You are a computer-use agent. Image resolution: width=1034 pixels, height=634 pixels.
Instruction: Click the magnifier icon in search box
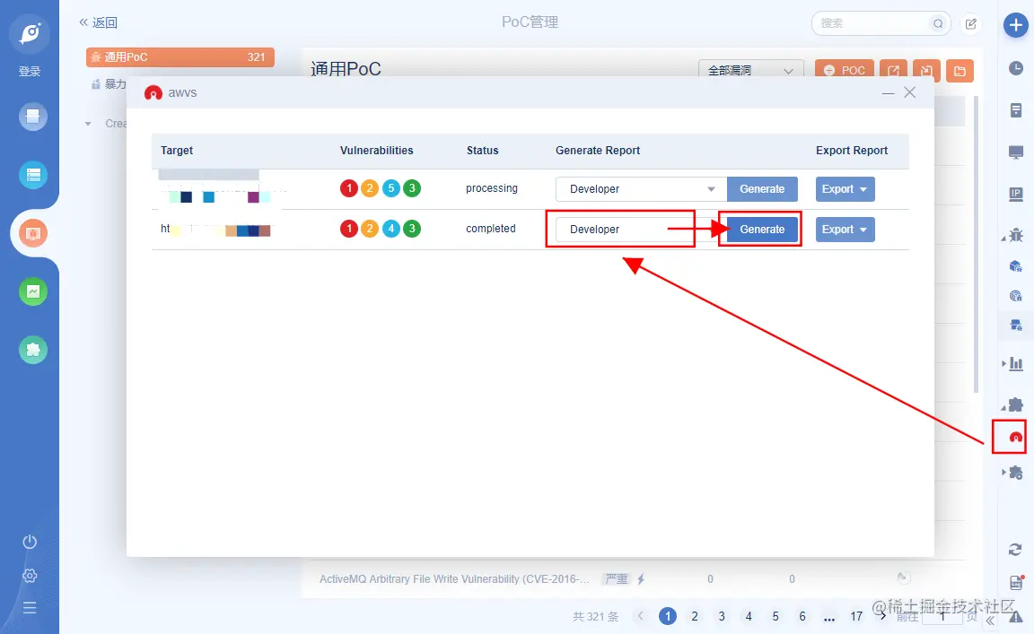(938, 23)
